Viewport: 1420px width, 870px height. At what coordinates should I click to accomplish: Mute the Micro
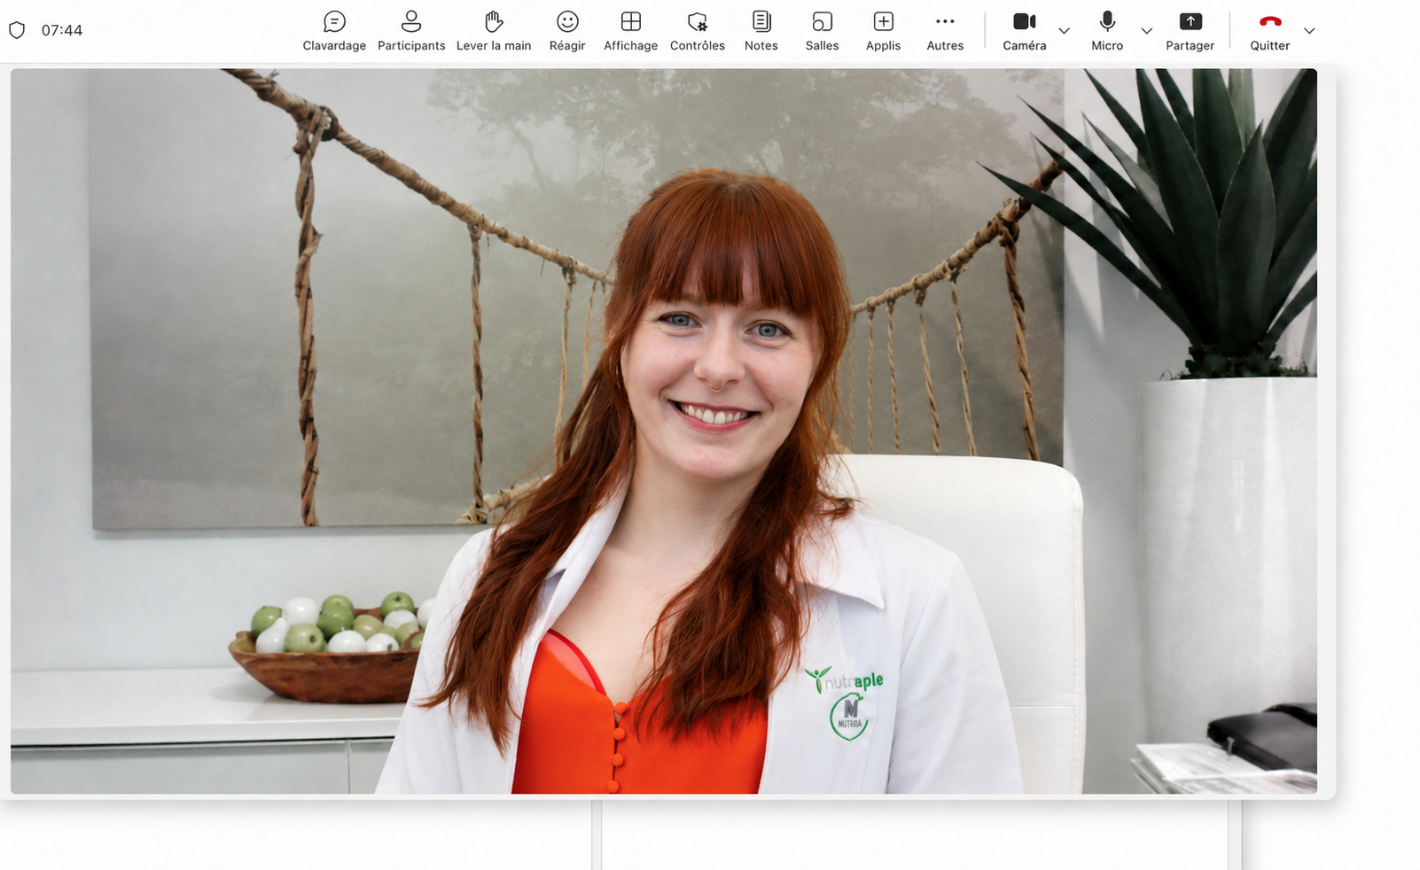tap(1107, 31)
